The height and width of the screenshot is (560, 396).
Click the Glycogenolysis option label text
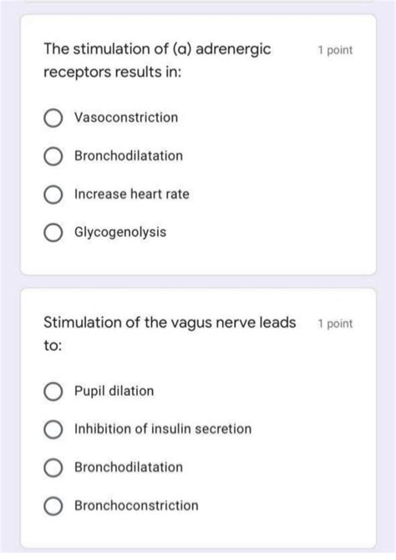coord(120,232)
